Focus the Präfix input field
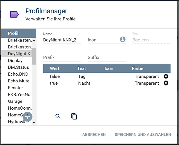179x145 pixels. coord(62,57)
